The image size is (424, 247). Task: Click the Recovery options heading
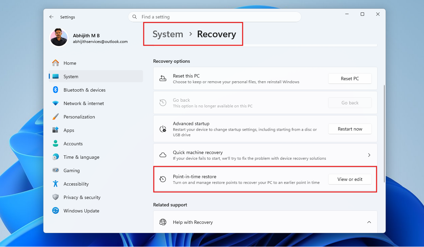pos(172,61)
